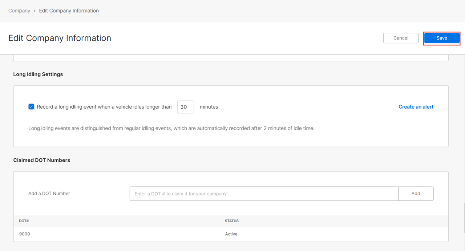Click the DOT# column header
Image resolution: width=465 pixels, height=251 pixels.
click(24, 221)
